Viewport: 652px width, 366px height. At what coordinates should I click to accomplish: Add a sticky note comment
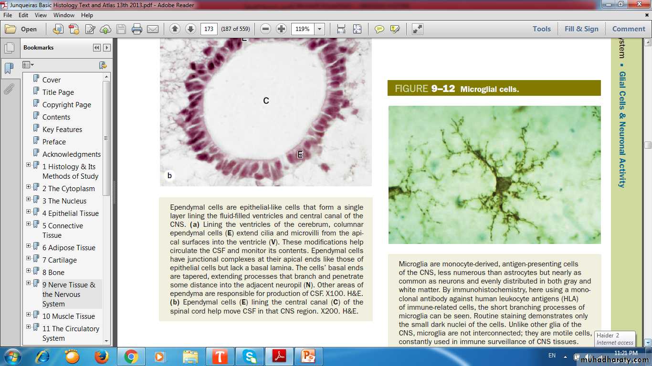tap(379, 29)
